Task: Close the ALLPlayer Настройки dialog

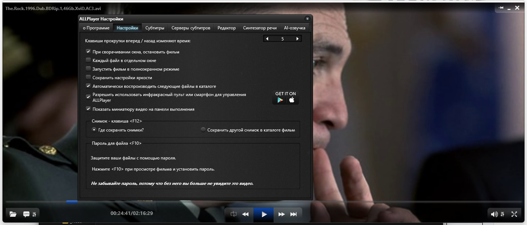Action: (307, 19)
